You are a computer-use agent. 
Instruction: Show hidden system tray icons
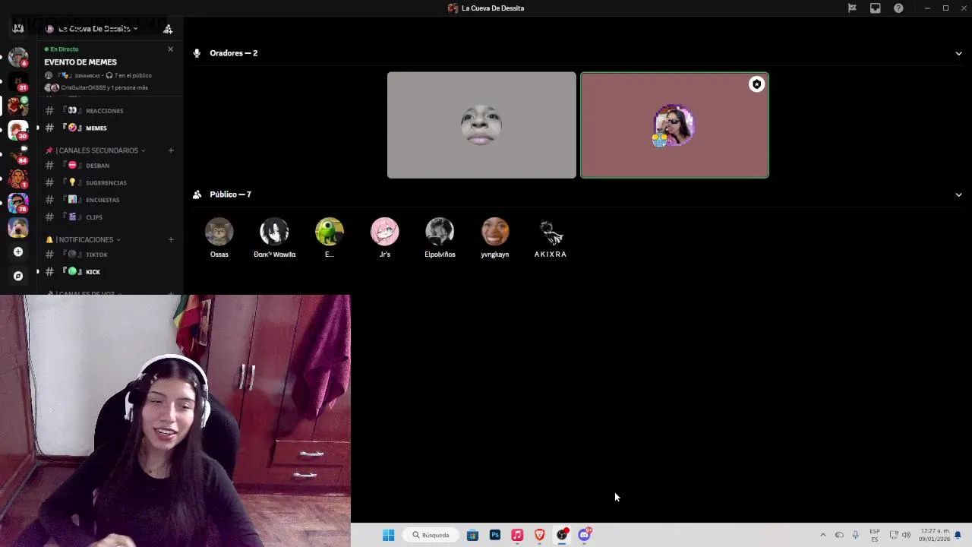[x=822, y=535]
